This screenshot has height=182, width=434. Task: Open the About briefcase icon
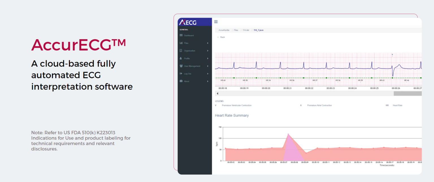tap(181, 81)
